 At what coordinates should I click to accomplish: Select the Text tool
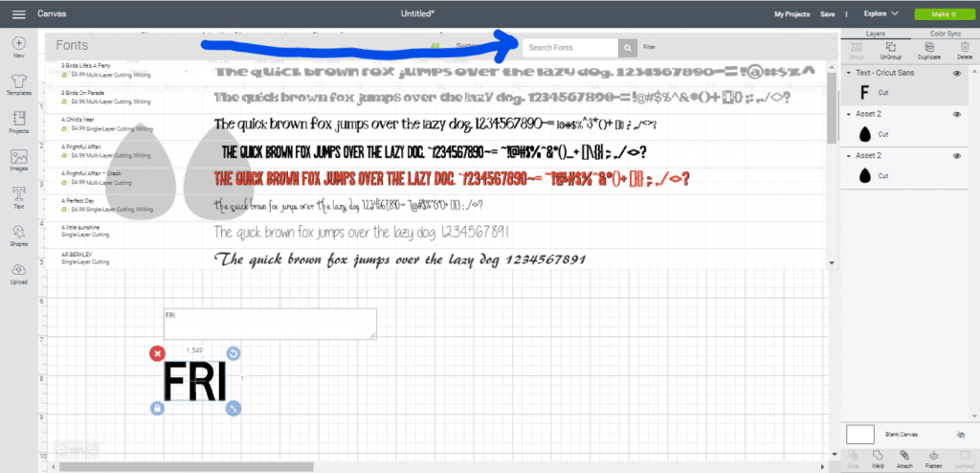click(x=19, y=195)
